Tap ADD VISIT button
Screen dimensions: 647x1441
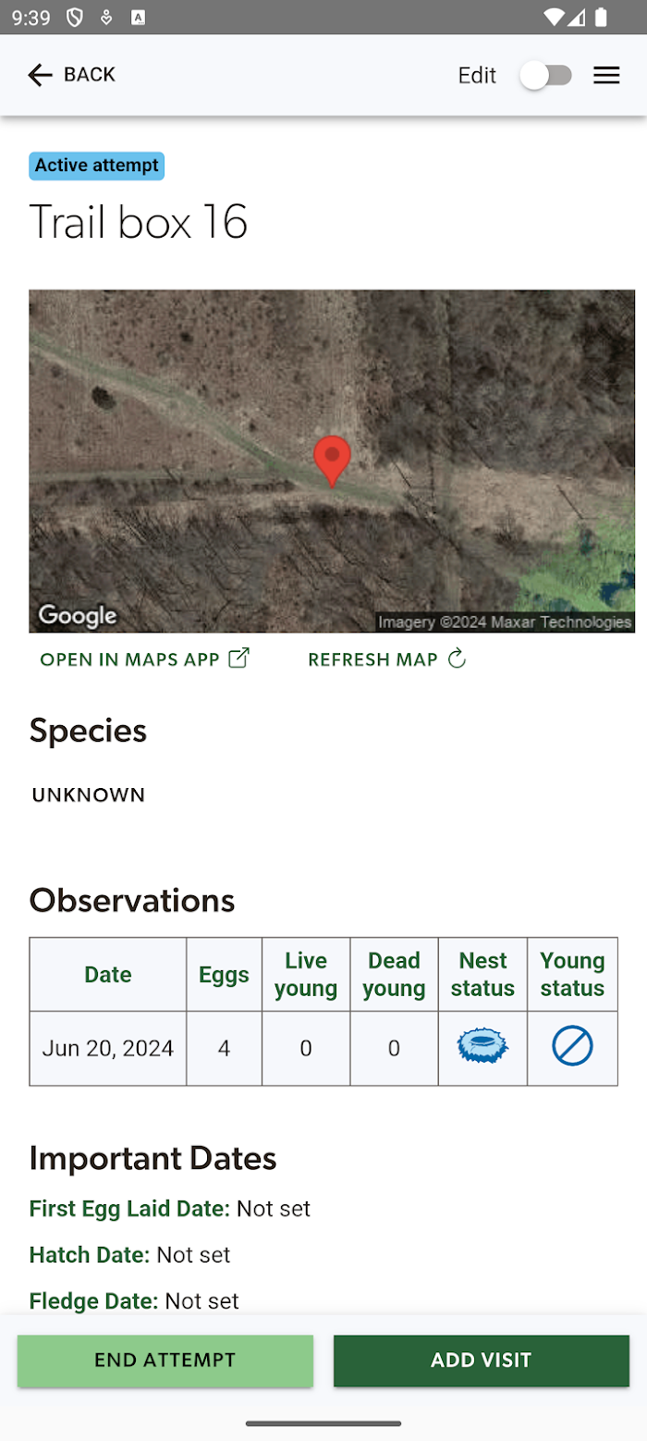point(482,1361)
